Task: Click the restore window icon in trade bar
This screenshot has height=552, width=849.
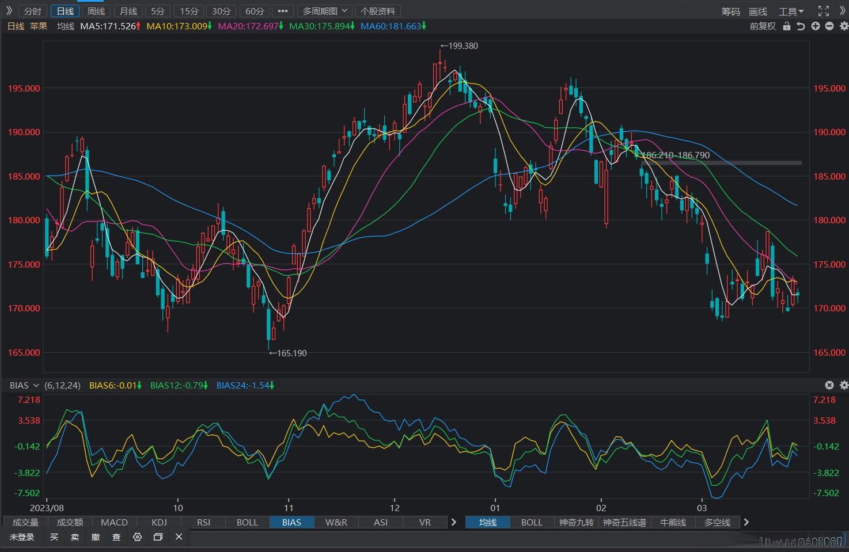Action: [158, 536]
